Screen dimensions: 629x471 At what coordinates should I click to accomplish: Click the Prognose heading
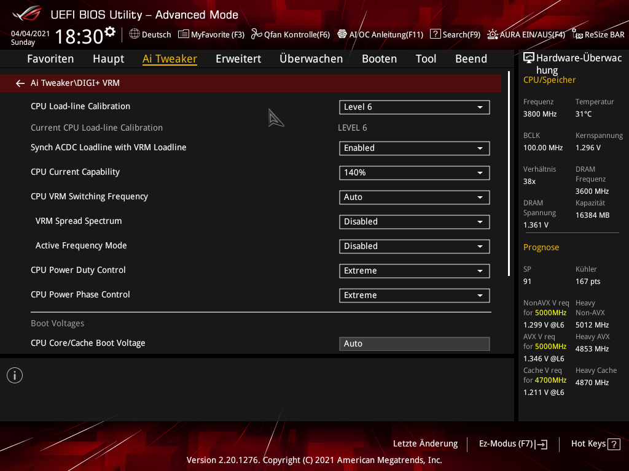541,248
